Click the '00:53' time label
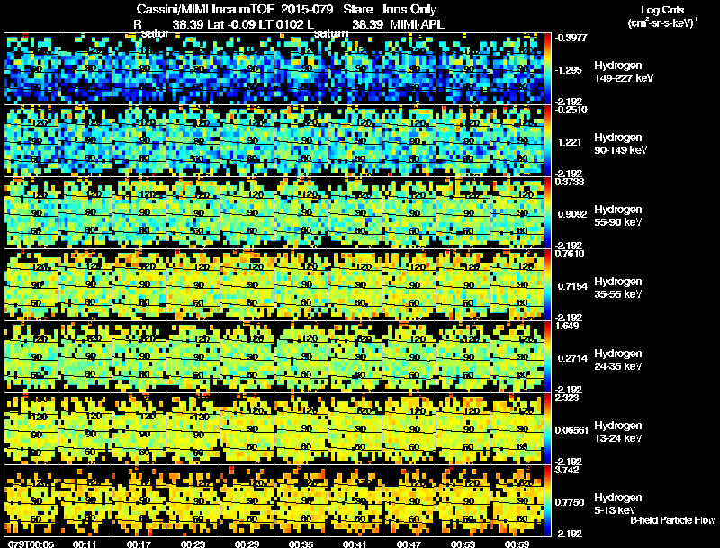720x548 pixels. point(463,544)
